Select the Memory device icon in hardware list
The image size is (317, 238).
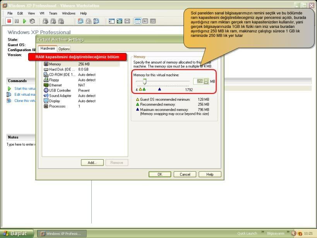[46, 64]
